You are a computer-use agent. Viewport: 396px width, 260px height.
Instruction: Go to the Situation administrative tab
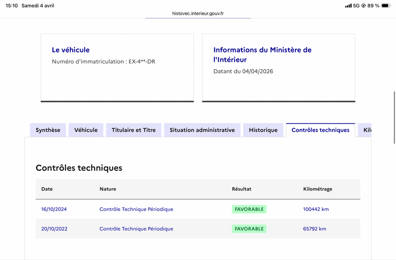coord(202,130)
